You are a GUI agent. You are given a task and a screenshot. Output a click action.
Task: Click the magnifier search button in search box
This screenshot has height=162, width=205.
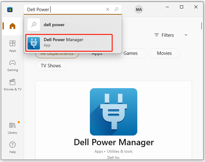(116, 9)
